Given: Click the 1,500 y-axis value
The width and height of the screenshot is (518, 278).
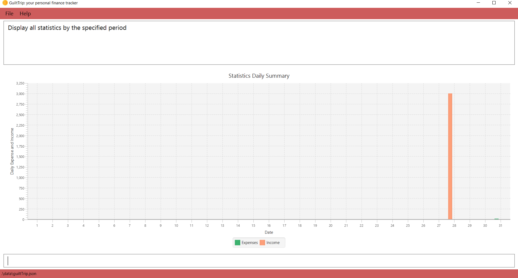Looking at the screenshot, I should (20, 157).
